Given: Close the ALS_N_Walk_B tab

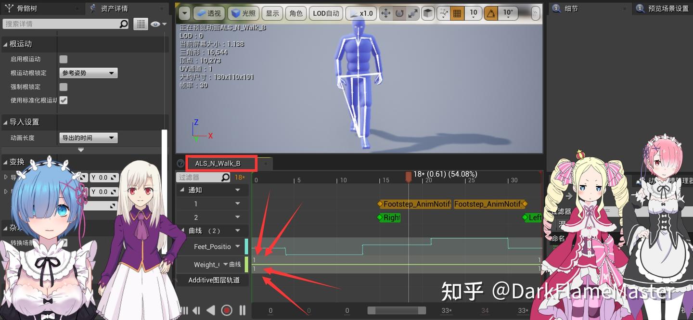Looking at the screenshot, I should click(265, 164).
